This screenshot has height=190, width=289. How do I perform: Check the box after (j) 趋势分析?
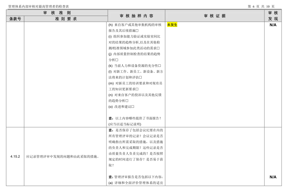click(x=117, y=60)
